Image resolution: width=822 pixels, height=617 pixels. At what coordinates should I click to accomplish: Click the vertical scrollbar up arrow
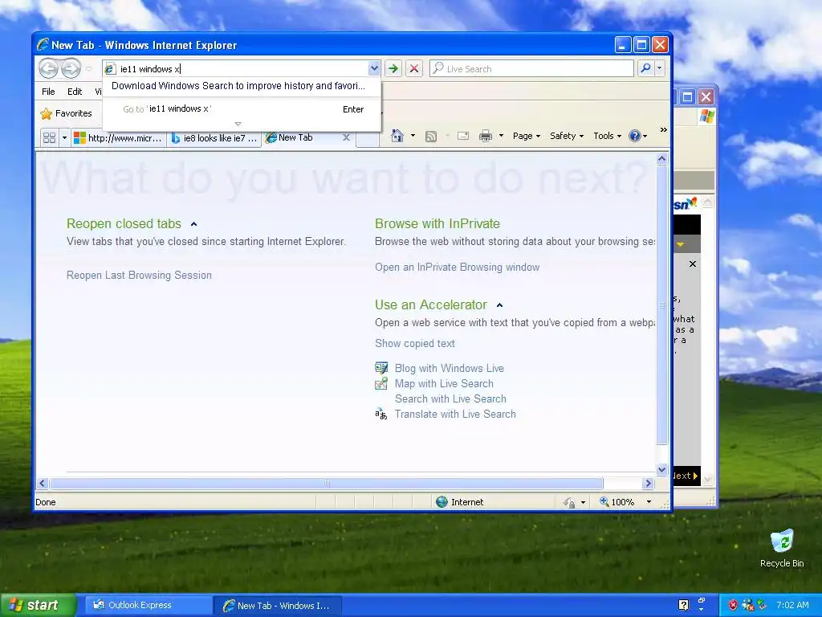(661, 158)
